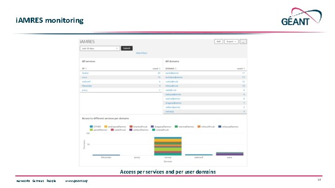The height and width of the screenshot is (188, 335).
Task: Open webconf link in All services table
Action: tap(86, 82)
